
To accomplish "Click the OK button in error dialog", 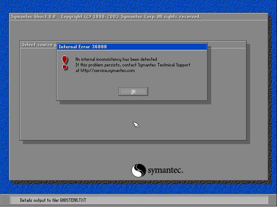I will [x=133, y=91].
